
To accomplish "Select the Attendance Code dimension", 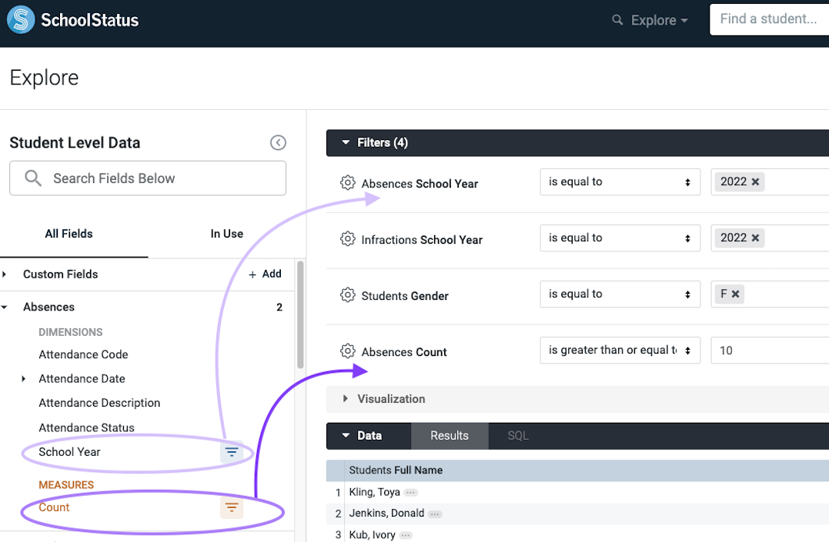I will click(83, 354).
